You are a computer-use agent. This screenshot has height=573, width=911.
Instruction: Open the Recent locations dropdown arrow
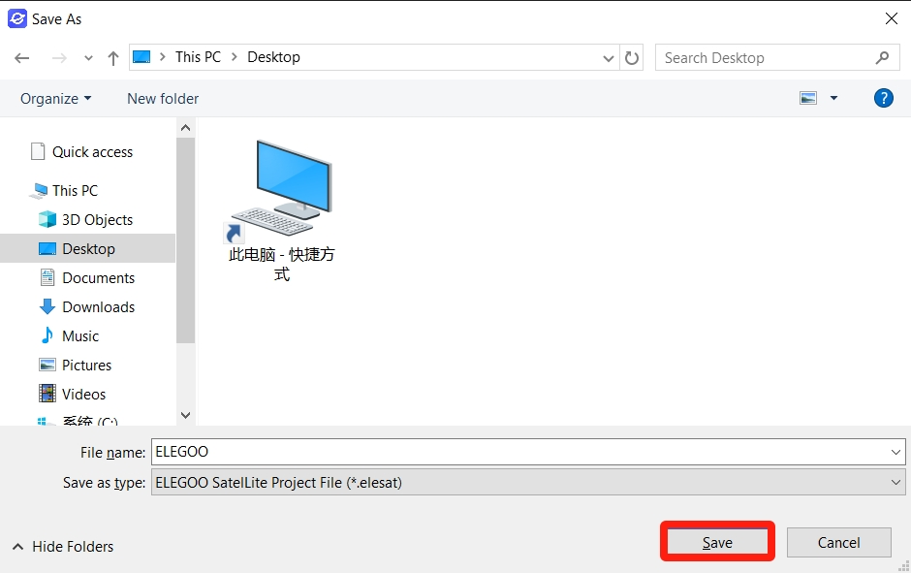pyautogui.click(x=88, y=58)
